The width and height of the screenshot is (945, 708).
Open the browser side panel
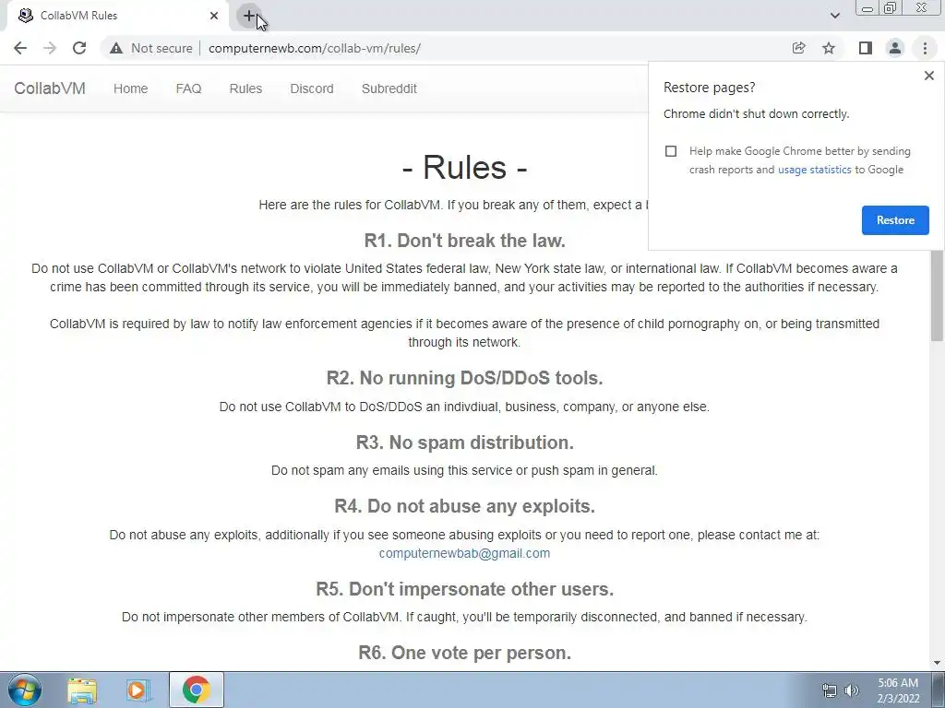click(x=866, y=48)
